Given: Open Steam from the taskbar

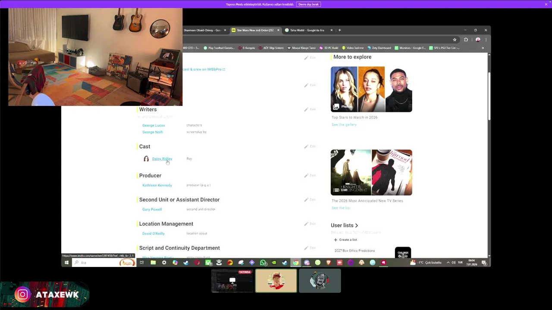Looking at the screenshot, I should tap(285, 263).
